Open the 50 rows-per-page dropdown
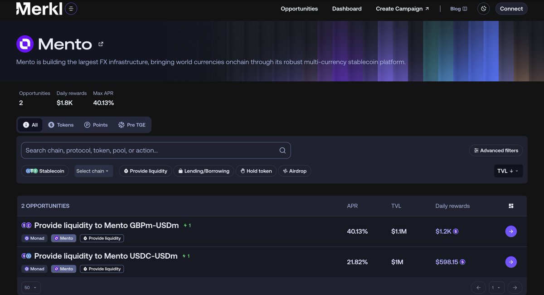 31,288
